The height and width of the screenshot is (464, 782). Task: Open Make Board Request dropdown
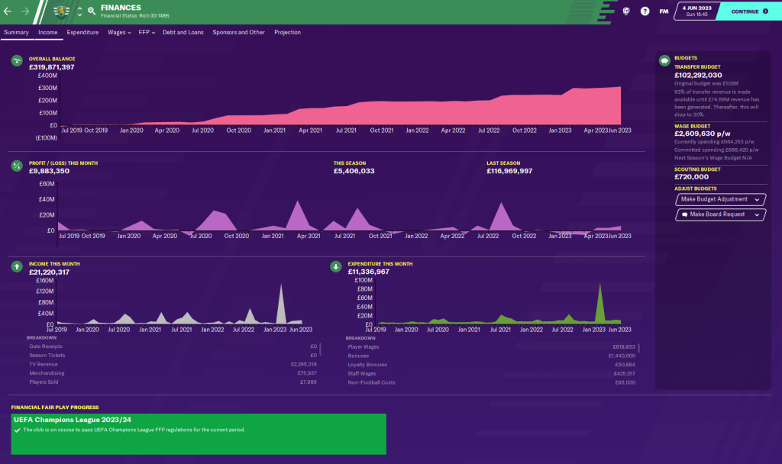point(721,215)
